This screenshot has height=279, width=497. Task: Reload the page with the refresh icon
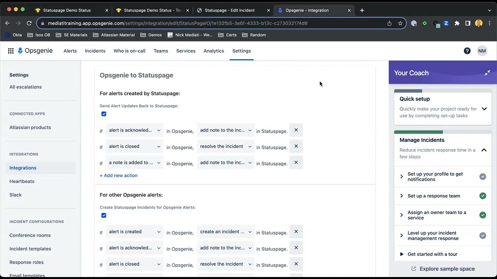[x=29, y=23]
